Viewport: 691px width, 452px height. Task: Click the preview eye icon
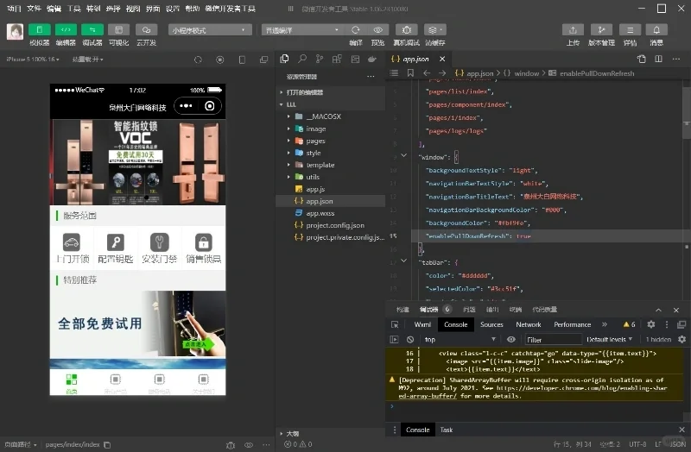click(377, 30)
